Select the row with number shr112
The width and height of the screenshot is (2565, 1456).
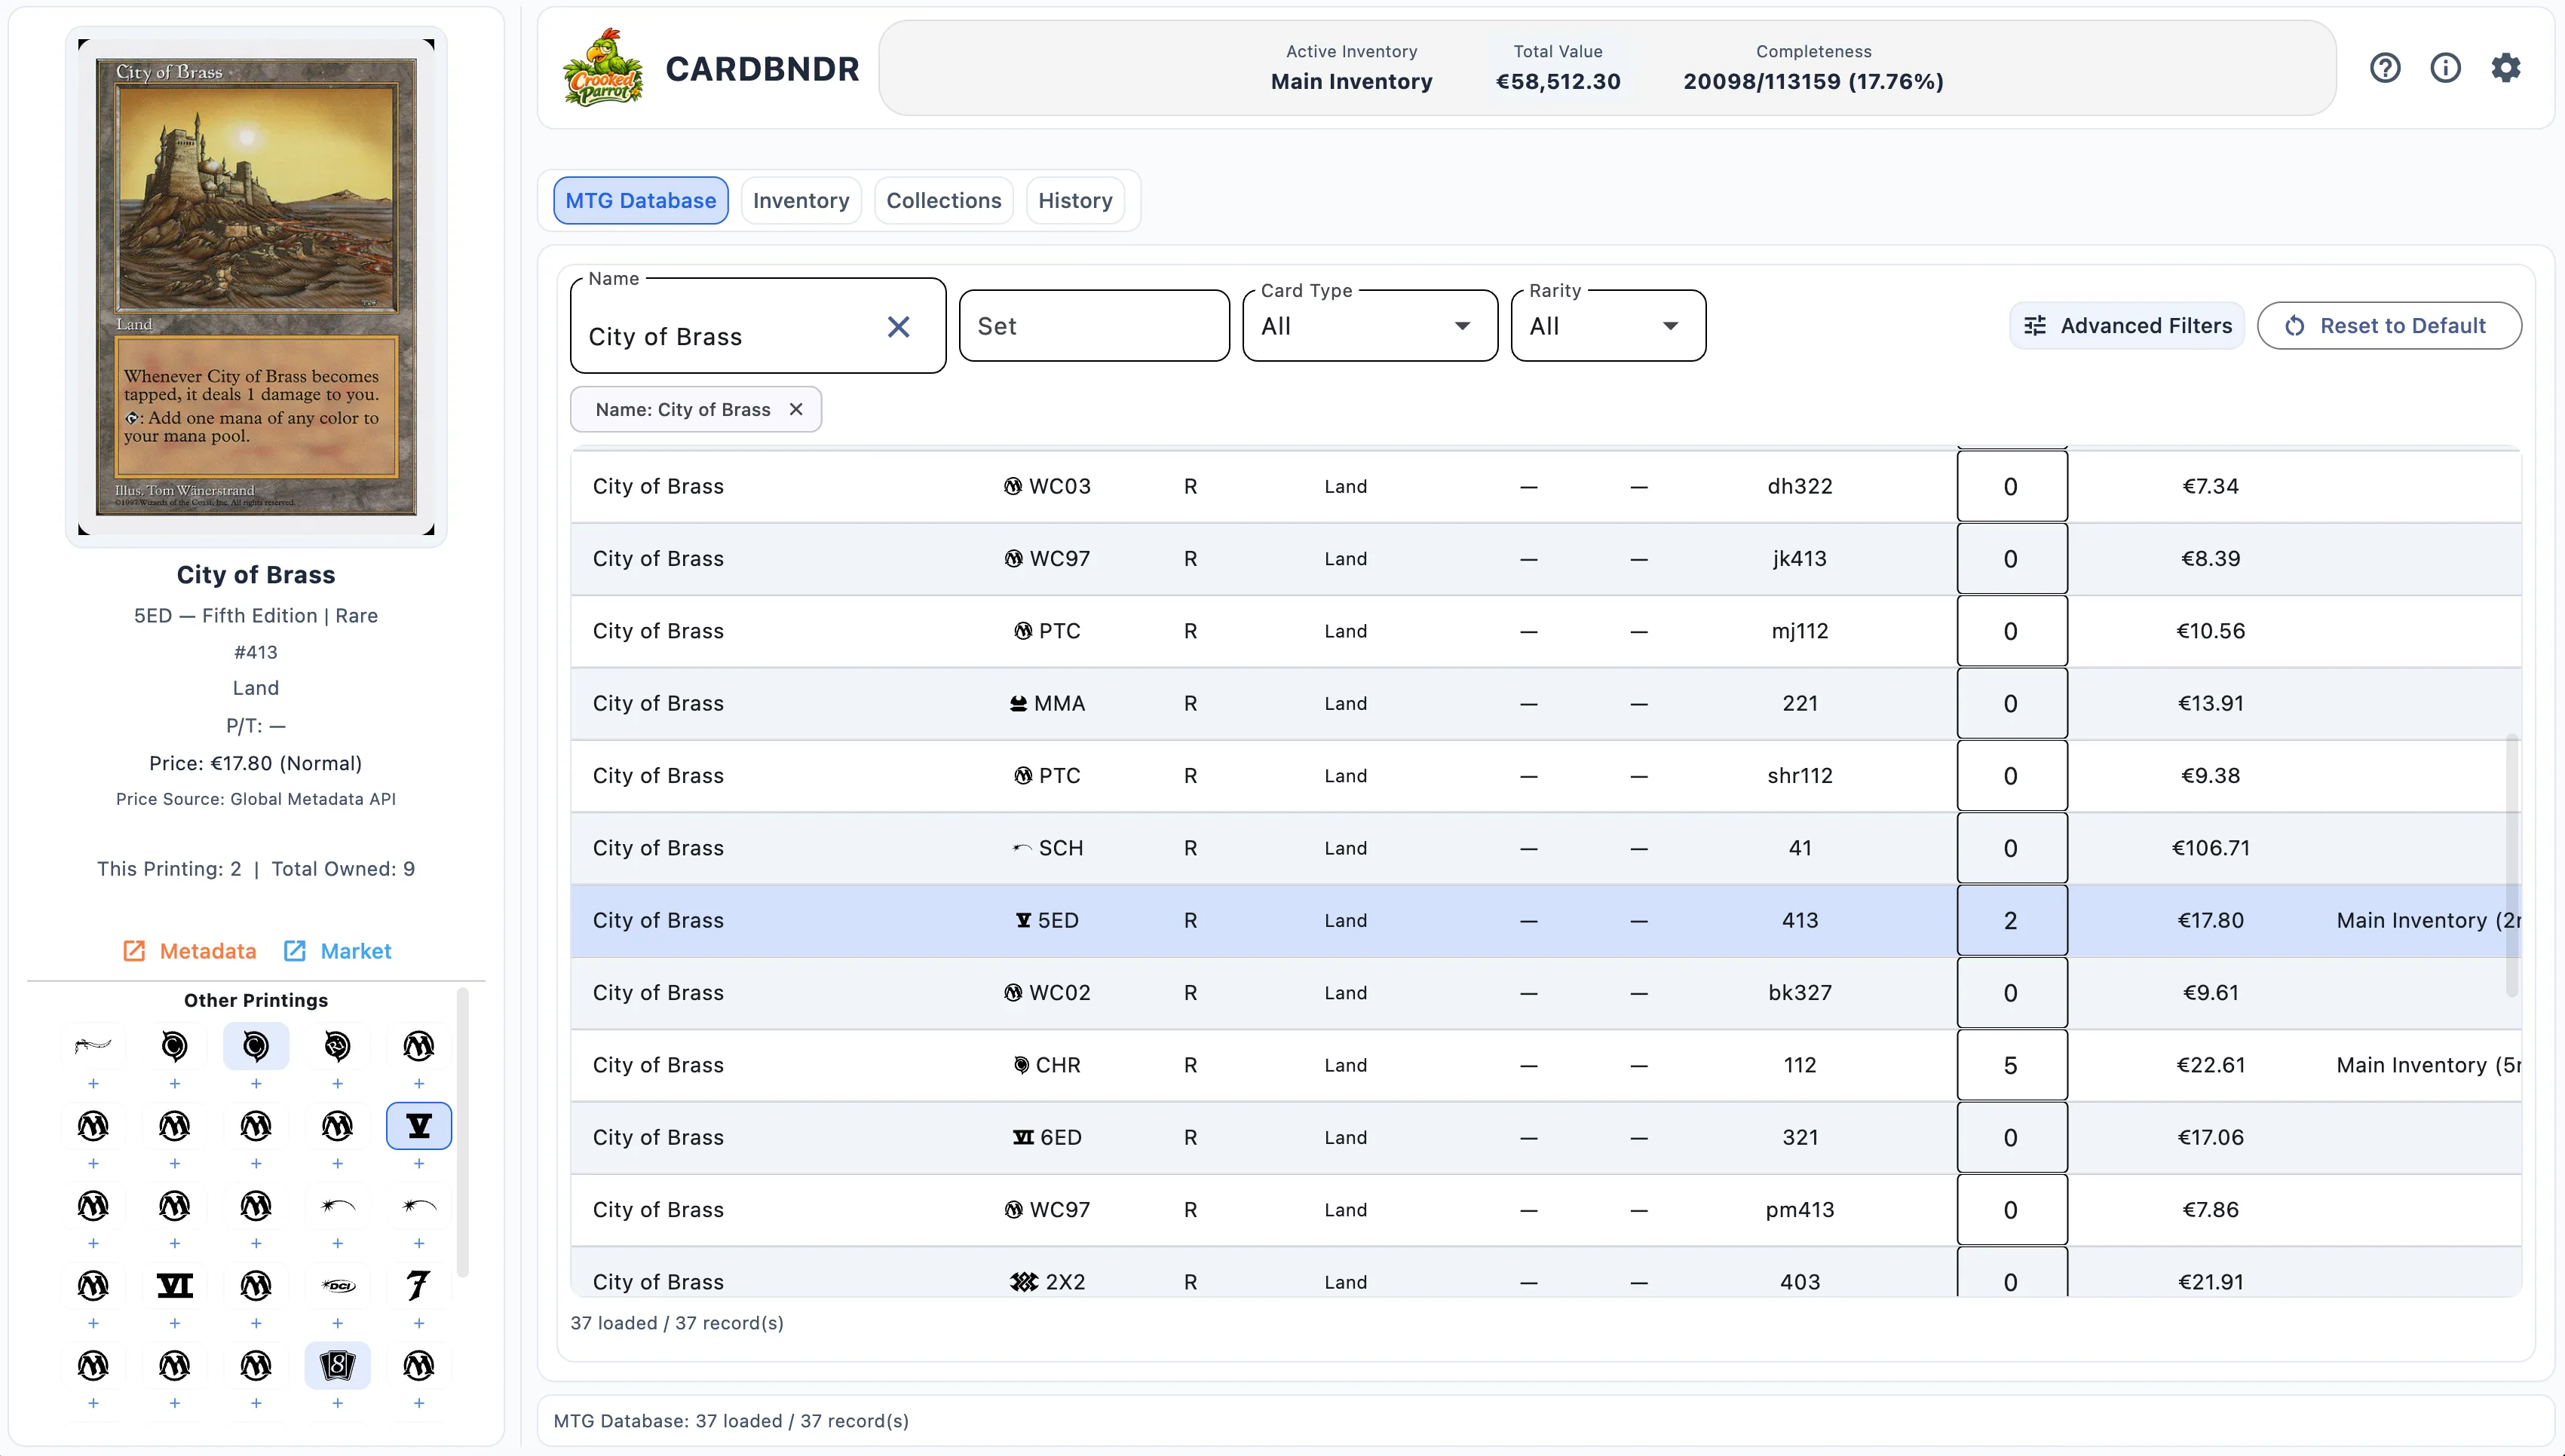[1546, 776]
